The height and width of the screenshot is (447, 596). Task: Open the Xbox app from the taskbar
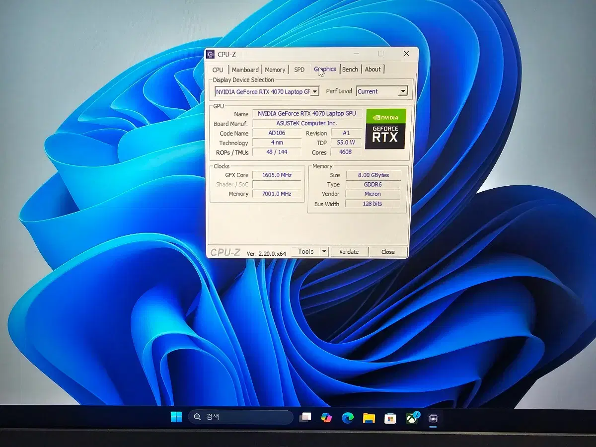pos(412,418)
